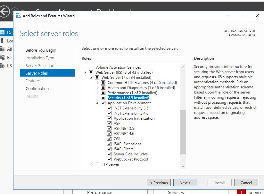264x194 pixels.
Task: Go to the Features wizard step
Action: [x=33, y=81]
